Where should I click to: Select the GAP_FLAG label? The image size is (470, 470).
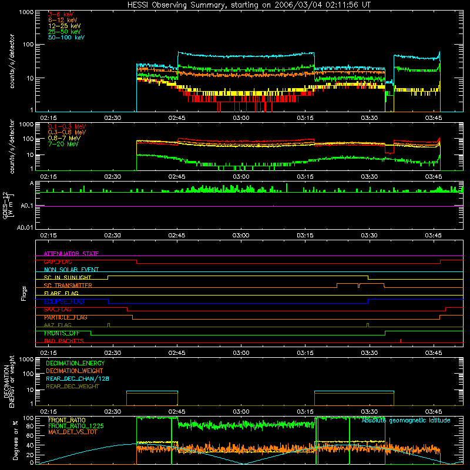point(58,261)
